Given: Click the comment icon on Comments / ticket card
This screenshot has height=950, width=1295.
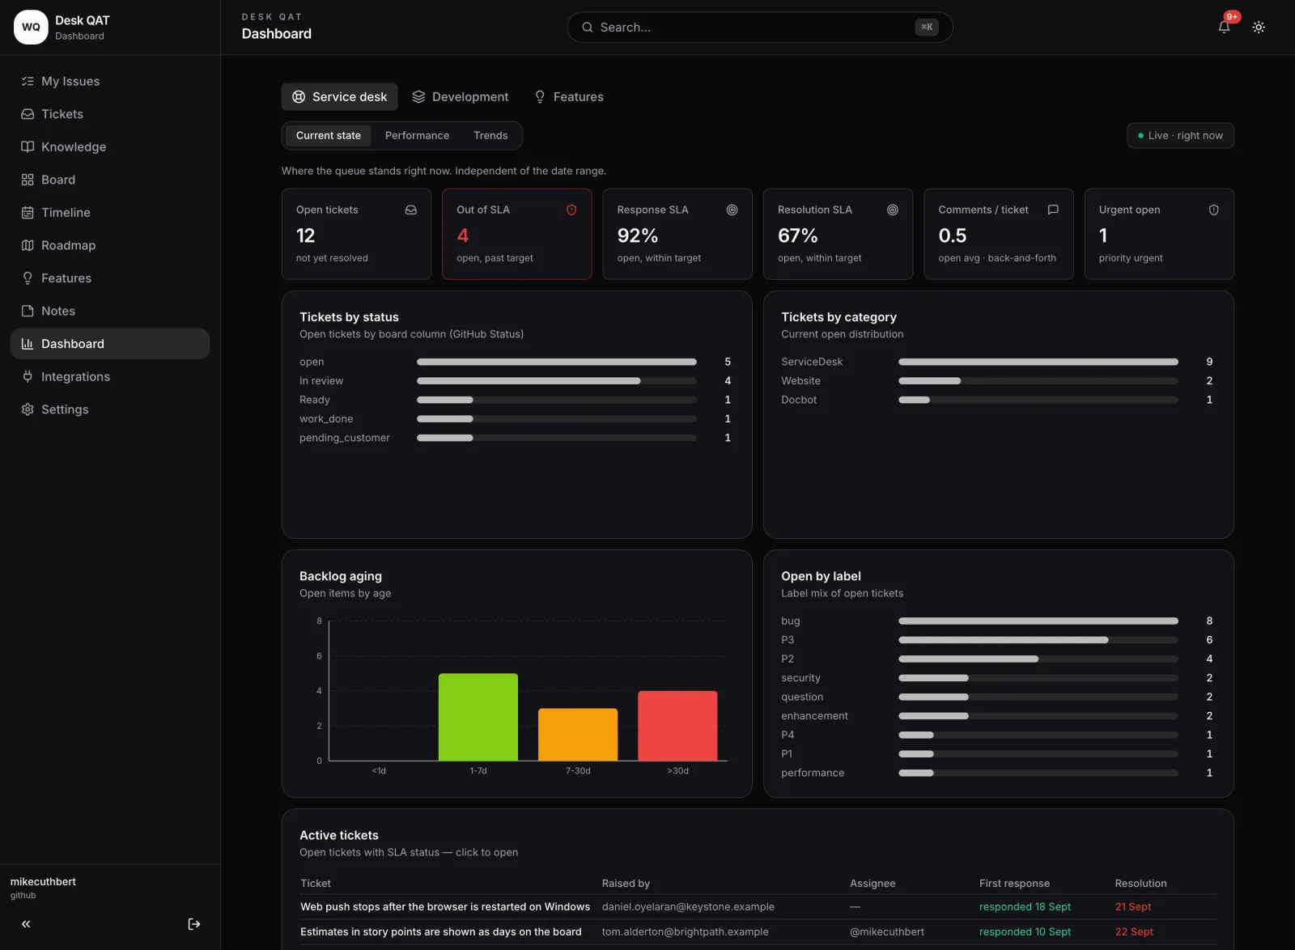Looking at the screenshot, I should (x=1053, y=210).
